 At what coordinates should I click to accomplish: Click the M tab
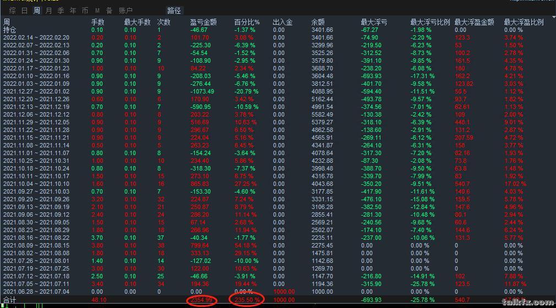97,10
